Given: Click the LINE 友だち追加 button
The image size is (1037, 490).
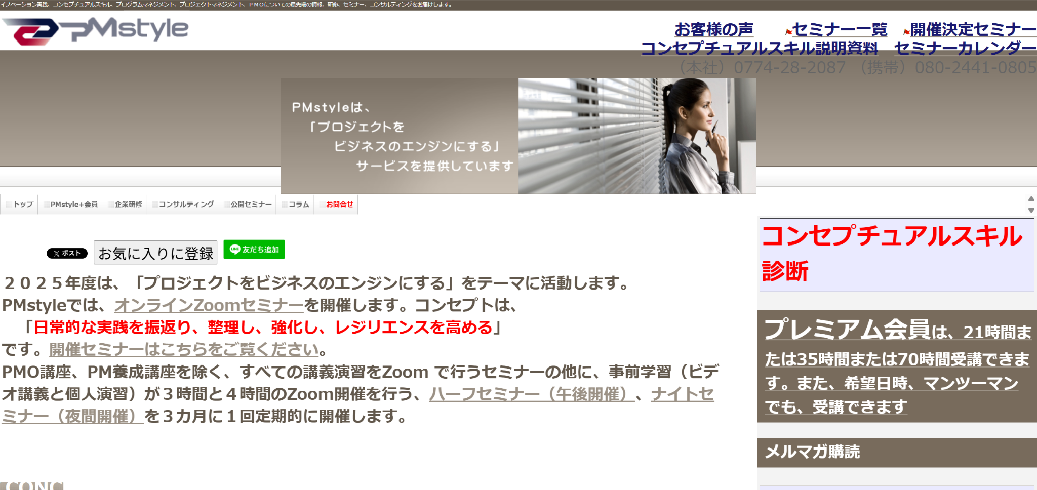Looking at the screenshot, I should click(x=254, y=250).
